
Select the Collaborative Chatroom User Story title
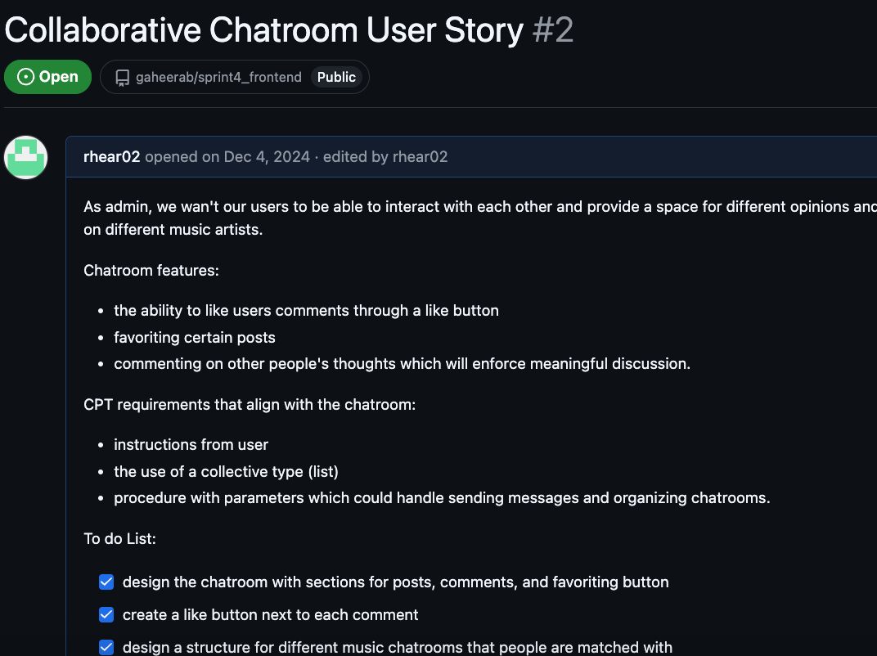pos(264,29)
